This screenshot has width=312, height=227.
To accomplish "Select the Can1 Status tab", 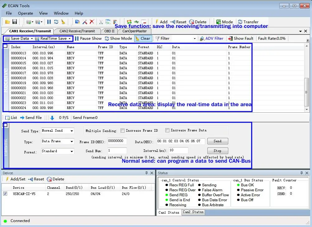I will pyautogui.click(x=169, y=212).
